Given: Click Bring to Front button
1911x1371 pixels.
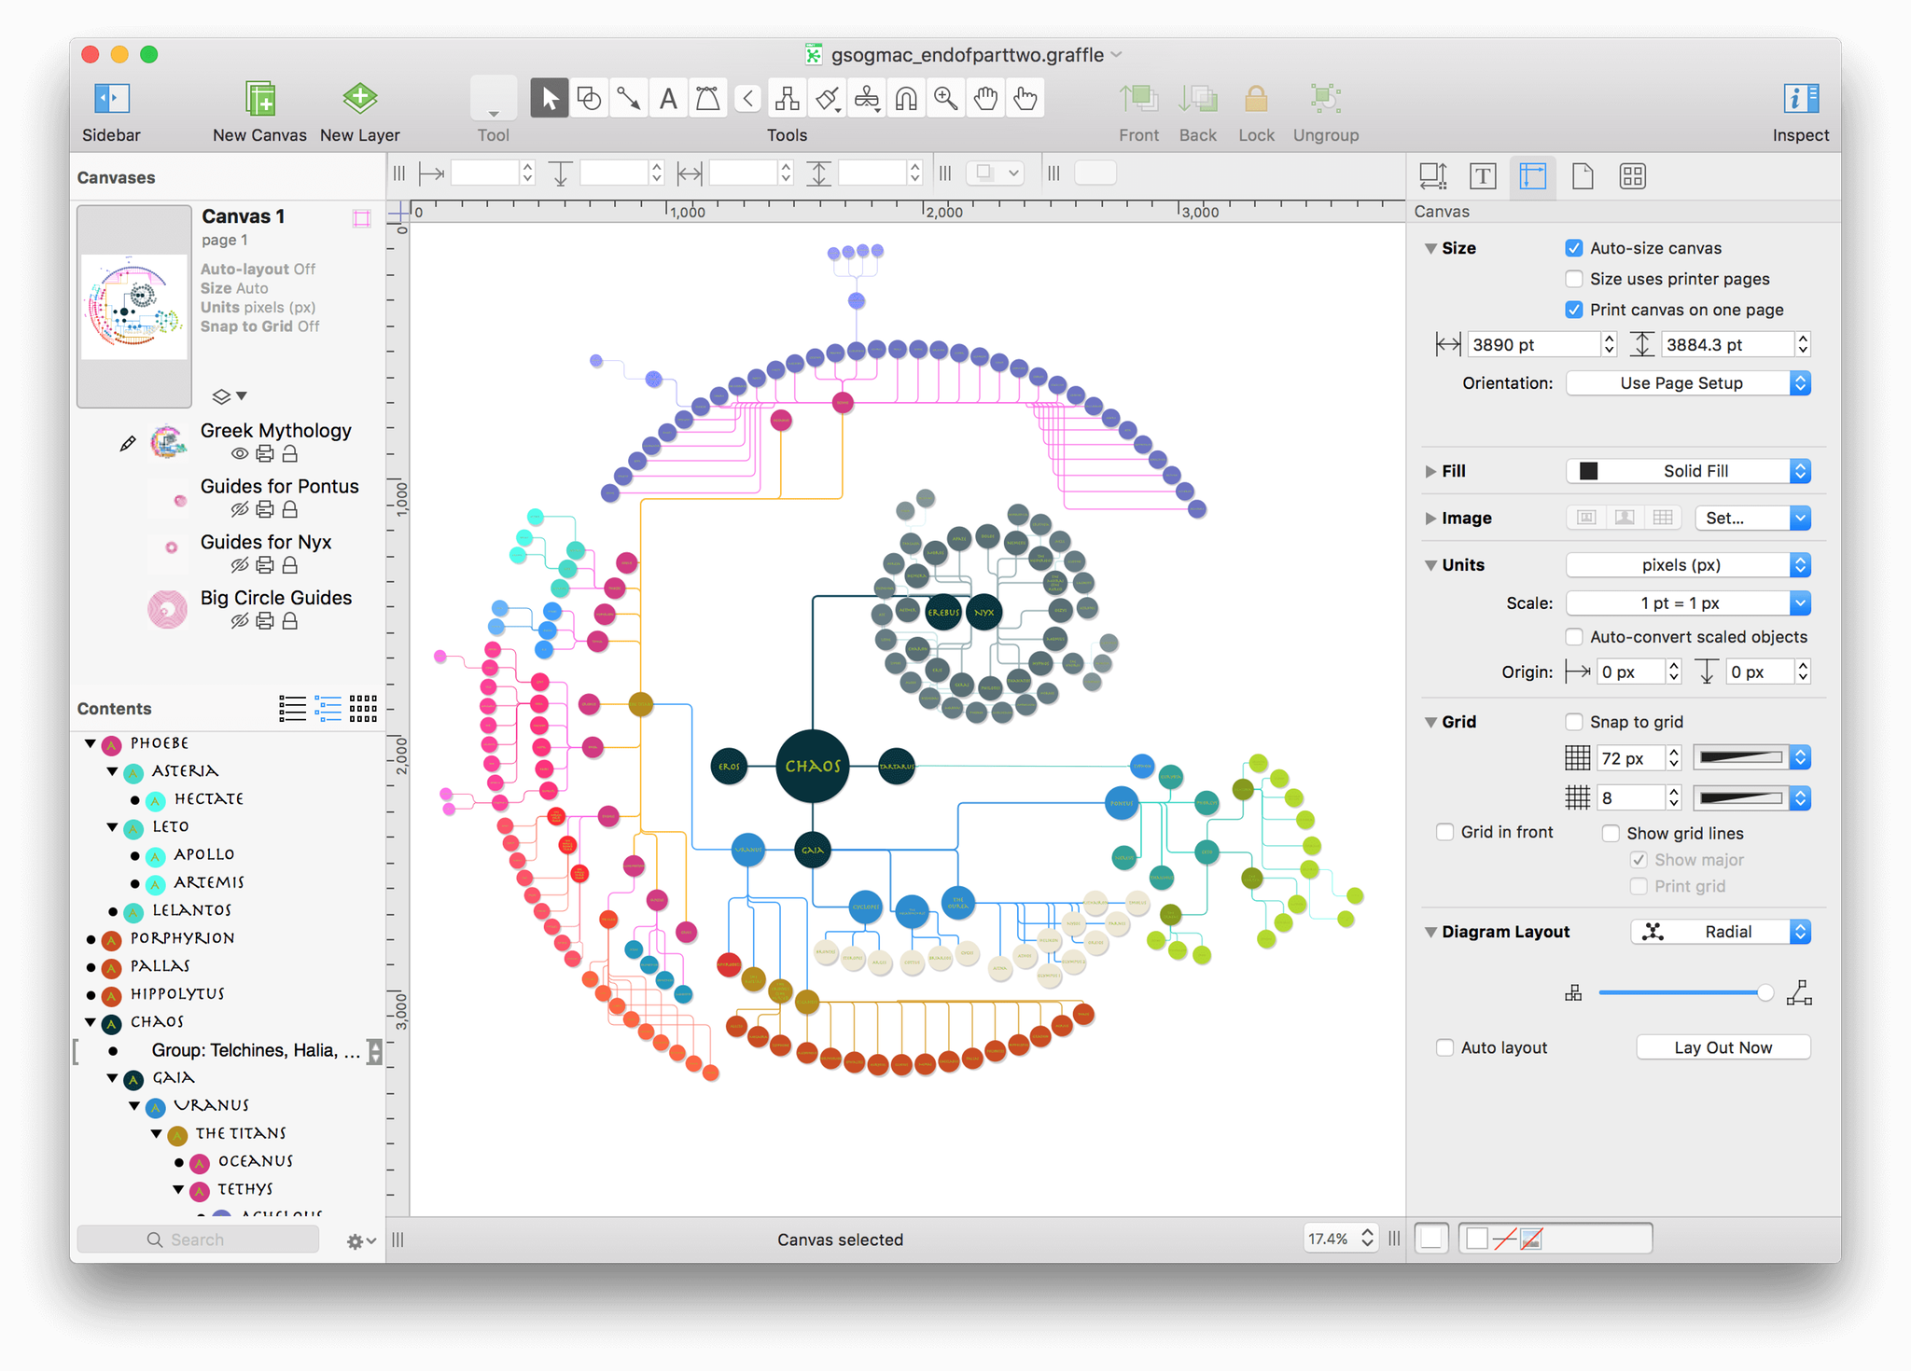Looking at the screenshot, I should (x=1138, y=100).
